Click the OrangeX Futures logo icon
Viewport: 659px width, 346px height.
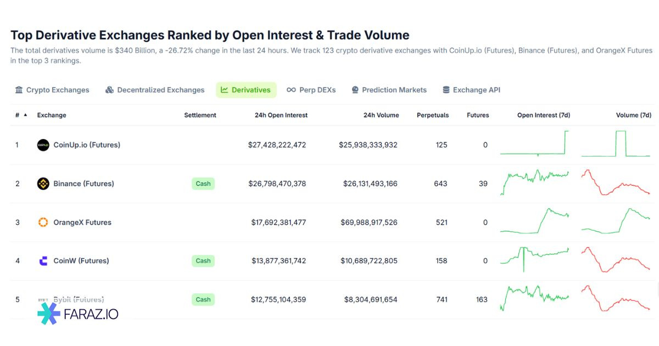(43, 222)
